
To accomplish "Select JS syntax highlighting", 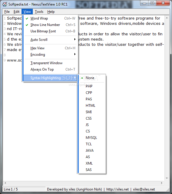I will (92, 125).
